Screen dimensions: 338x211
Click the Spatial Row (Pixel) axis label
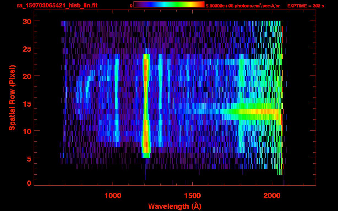pyautogui.click(x=12, y=98)
